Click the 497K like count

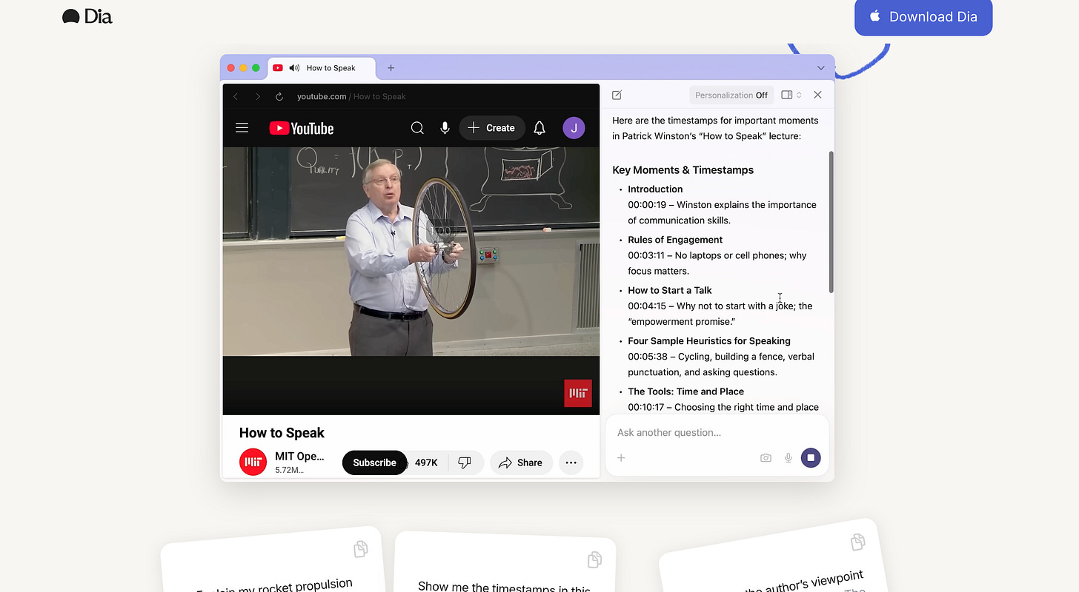426,462
